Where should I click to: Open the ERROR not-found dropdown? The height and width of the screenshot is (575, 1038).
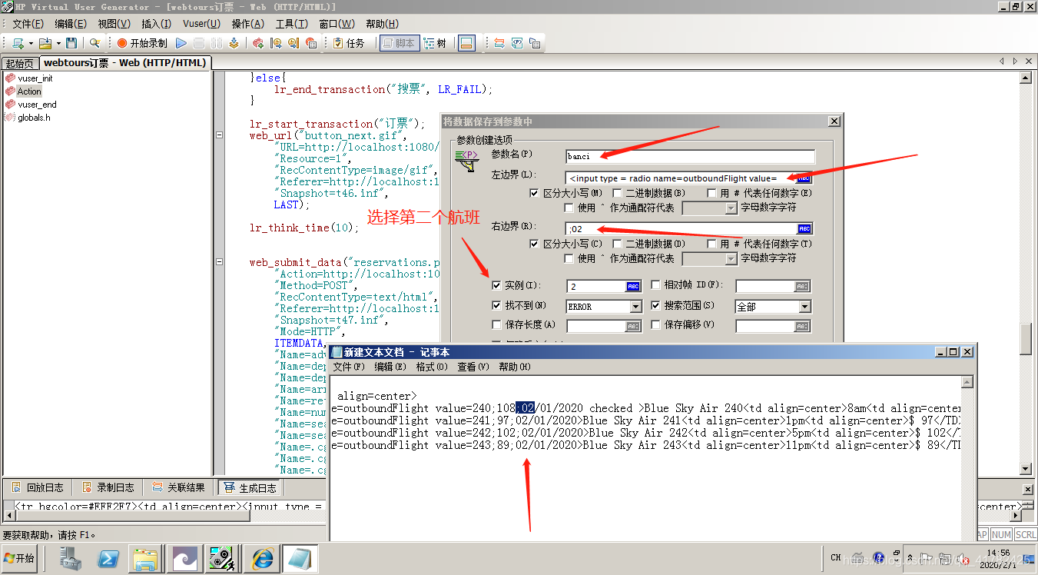click(x=635, y=307)
